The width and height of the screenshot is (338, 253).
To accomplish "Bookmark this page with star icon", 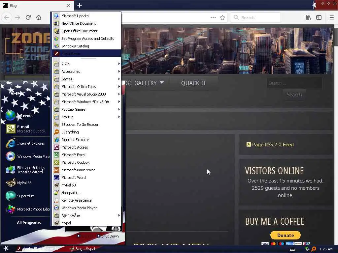I will click(222, 17).
